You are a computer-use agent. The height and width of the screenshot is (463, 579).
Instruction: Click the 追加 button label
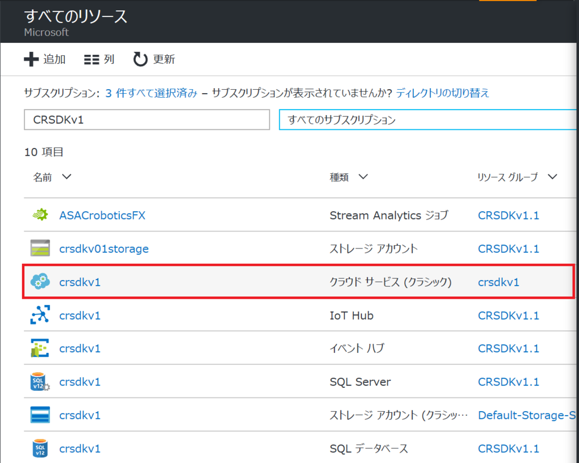[54, 59]
